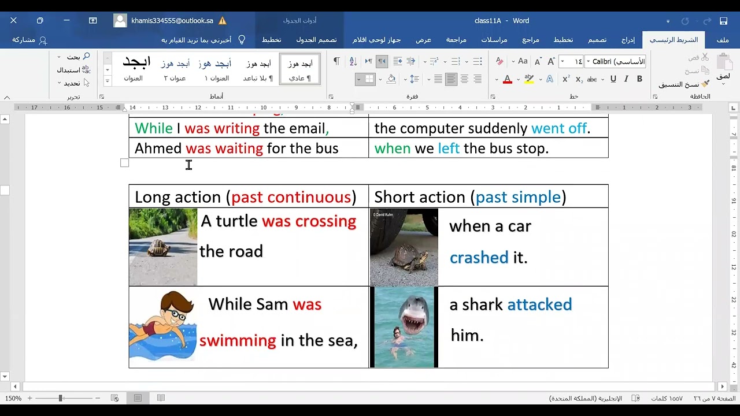The width and height of the screenshot is (740, 416).
Task: Click نسخ التنسيق format painter
Action: (x=684, y=84)
